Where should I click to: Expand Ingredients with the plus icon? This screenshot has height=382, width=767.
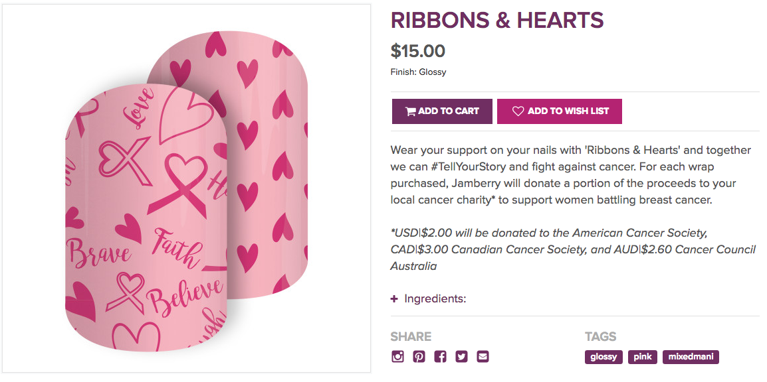394,299
